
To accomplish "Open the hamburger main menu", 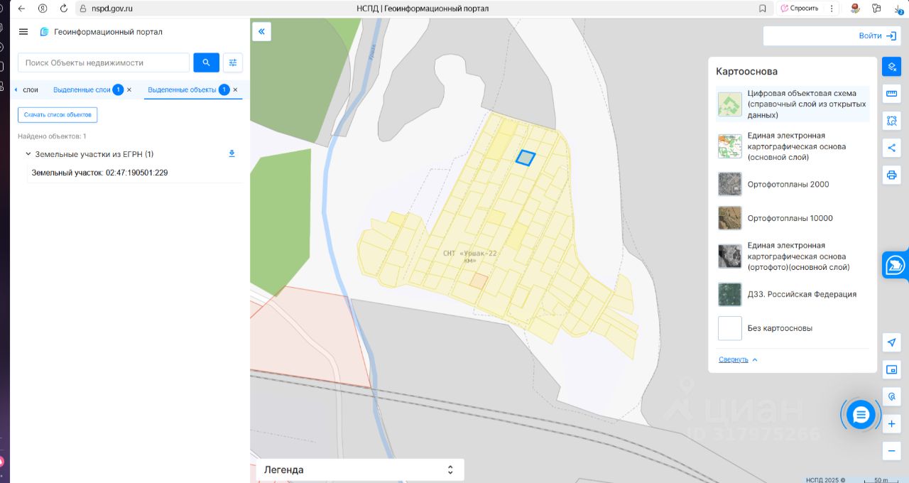I will point(23,32).
